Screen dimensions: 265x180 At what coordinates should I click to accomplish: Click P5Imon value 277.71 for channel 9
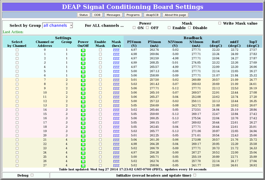[154, 88]
